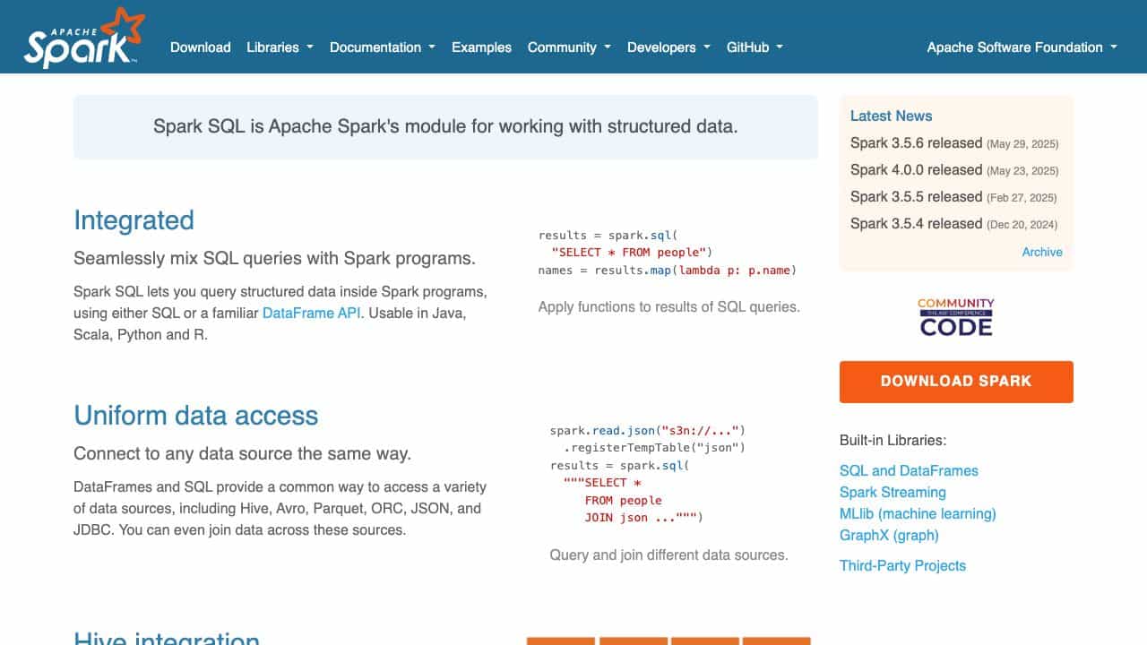Expand the Libraries dropdown menu

pos(280,47)
